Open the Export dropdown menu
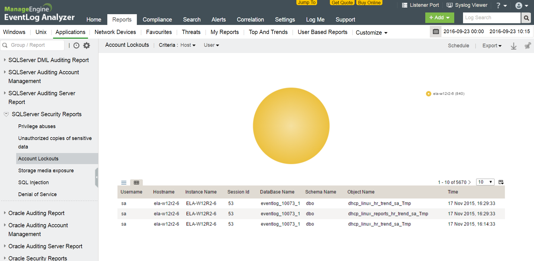Viewport: 534px width, 261px height. click(492, 46)
